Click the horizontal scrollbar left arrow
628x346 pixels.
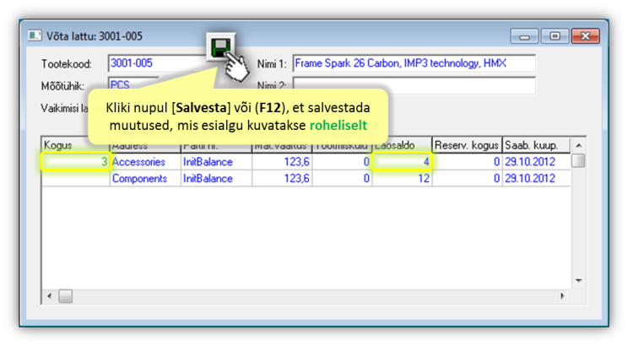click(49, 296)
